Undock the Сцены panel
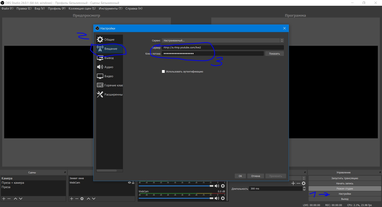Image resolution: width=382 pixels, height=207 pixels. click(65, 172)
